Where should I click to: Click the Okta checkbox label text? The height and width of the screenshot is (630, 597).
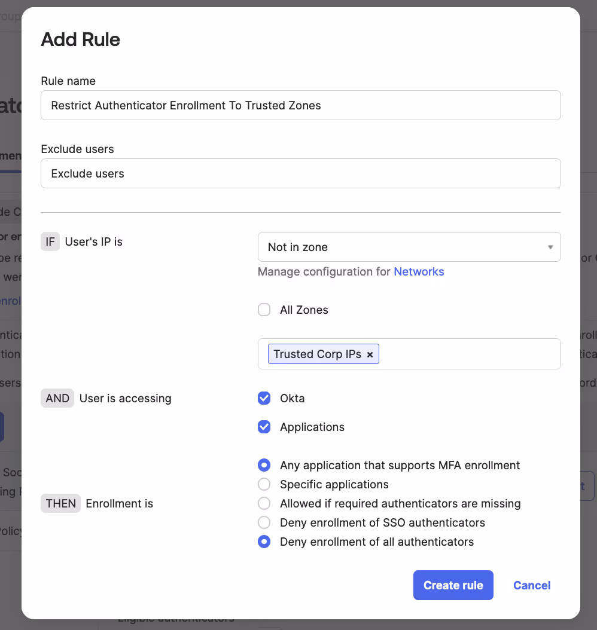(293, 398)
